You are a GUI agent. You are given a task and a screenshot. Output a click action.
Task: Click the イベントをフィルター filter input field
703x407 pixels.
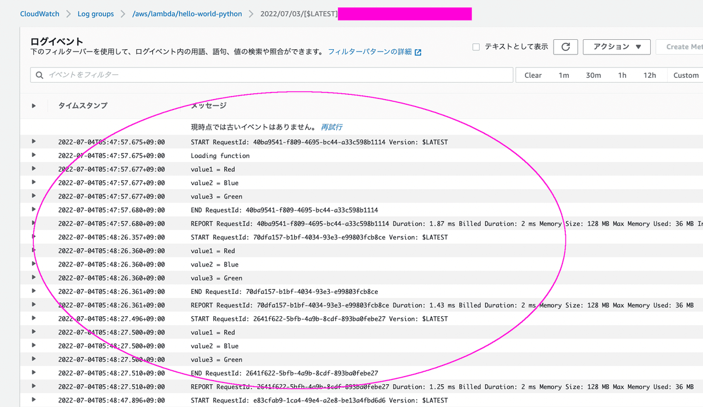[272, 75]
